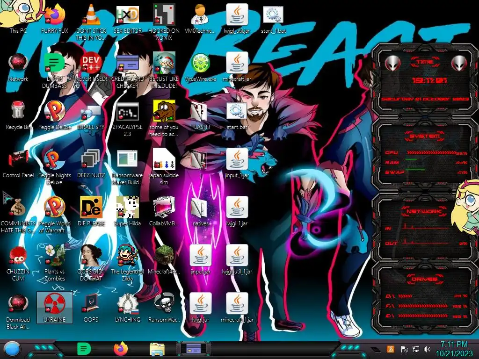Select the FURRY FUX Firefox shortcut
This screenshot has width=479, height=359.
(x=55, y=18)
